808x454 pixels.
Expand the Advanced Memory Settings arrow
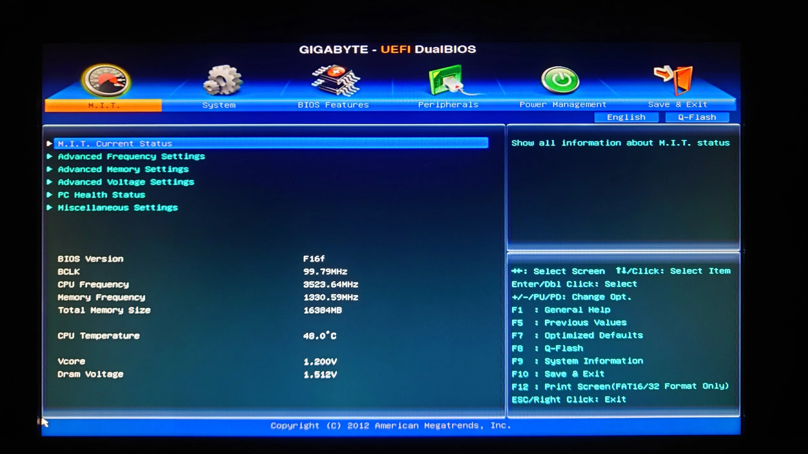click(x=49, y=169)
